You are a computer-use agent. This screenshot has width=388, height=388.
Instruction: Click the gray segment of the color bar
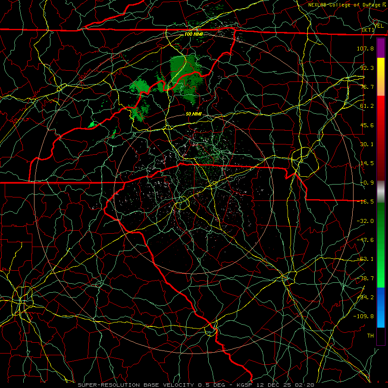[381, 192]
